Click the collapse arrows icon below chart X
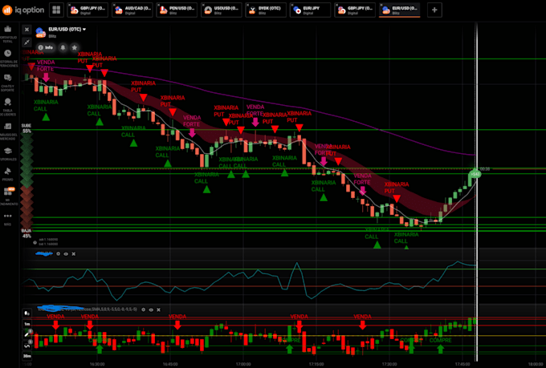The image size is (546, 368). pos(26,42)
